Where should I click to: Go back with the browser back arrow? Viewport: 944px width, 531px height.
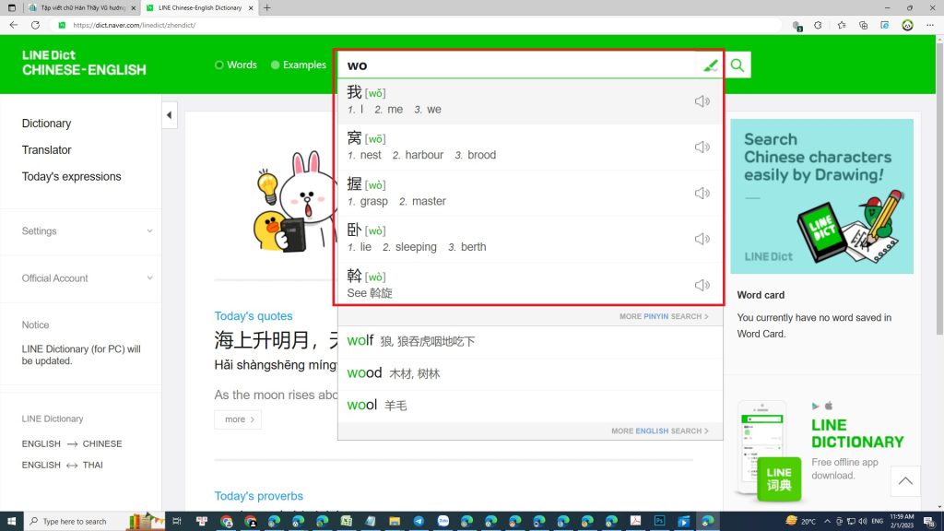(13, 25)
